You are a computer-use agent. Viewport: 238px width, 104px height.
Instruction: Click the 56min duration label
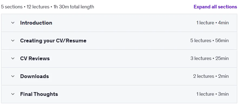[x=222, y=41]
